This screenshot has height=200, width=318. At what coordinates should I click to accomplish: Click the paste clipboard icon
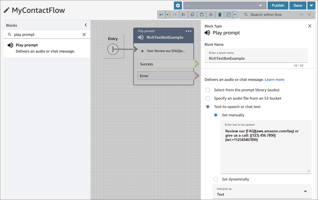coord(201,15)
